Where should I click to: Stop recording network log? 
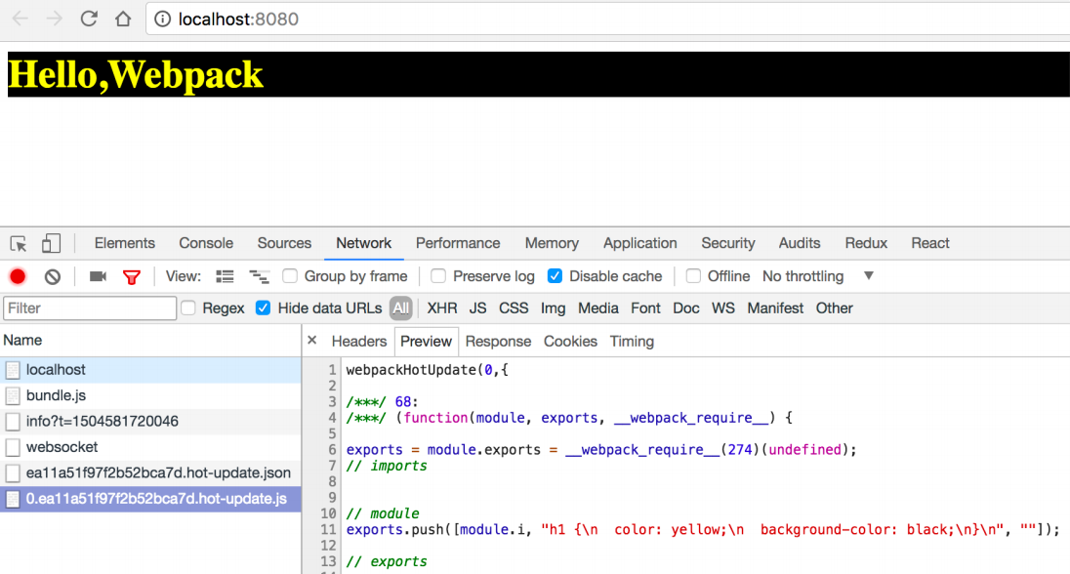coord(18,276)
